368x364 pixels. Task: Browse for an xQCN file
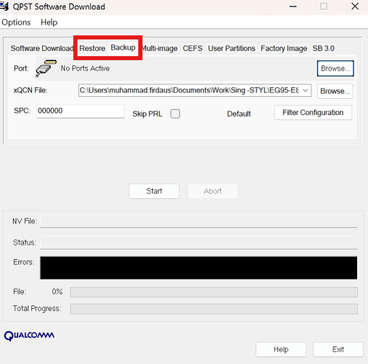pos(335,91)
